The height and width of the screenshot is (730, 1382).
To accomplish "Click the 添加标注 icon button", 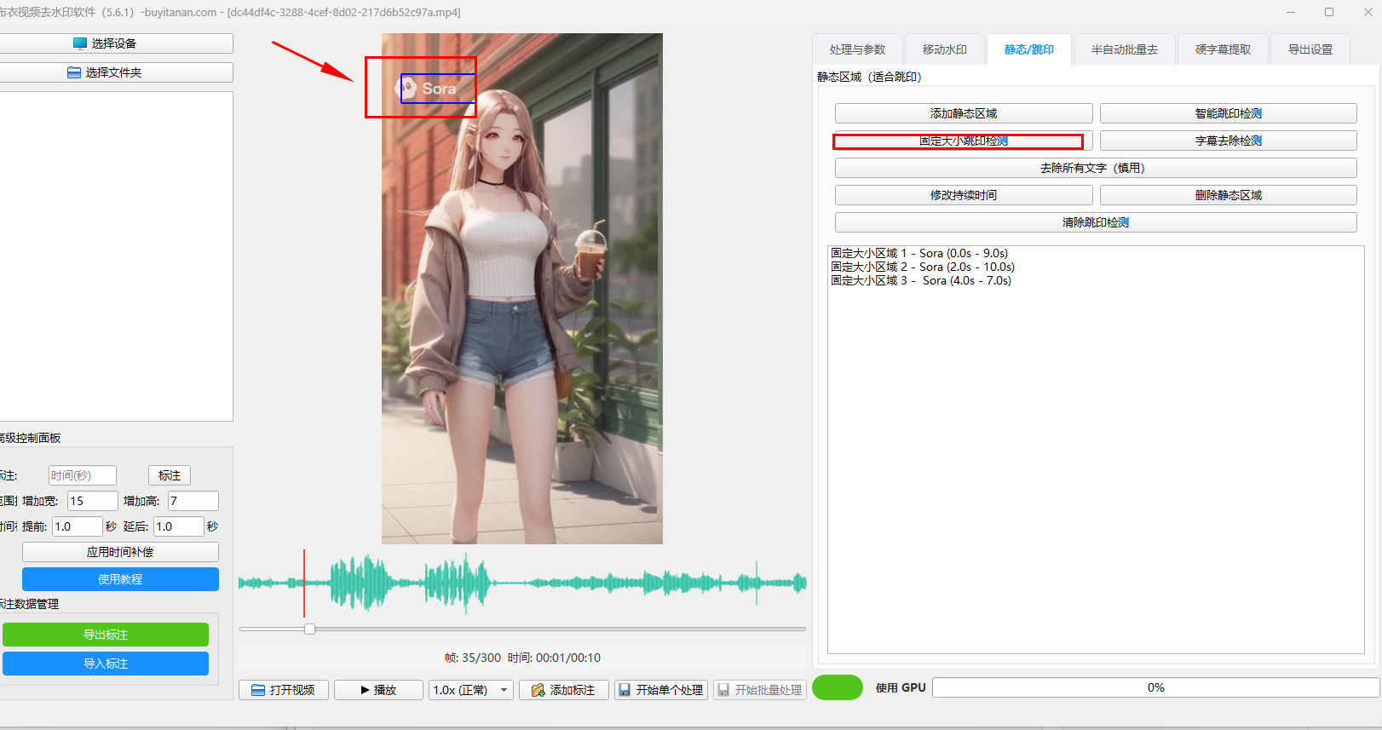I will 538,690.
